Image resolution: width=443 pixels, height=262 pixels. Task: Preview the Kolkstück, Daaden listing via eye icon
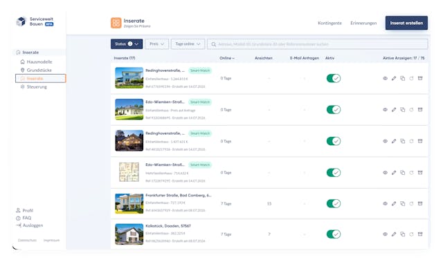(385, 234)
